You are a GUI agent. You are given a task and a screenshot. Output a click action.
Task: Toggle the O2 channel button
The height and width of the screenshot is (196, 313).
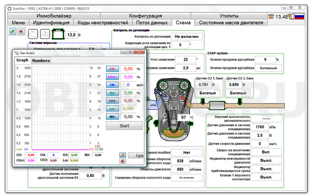point(112,93)
